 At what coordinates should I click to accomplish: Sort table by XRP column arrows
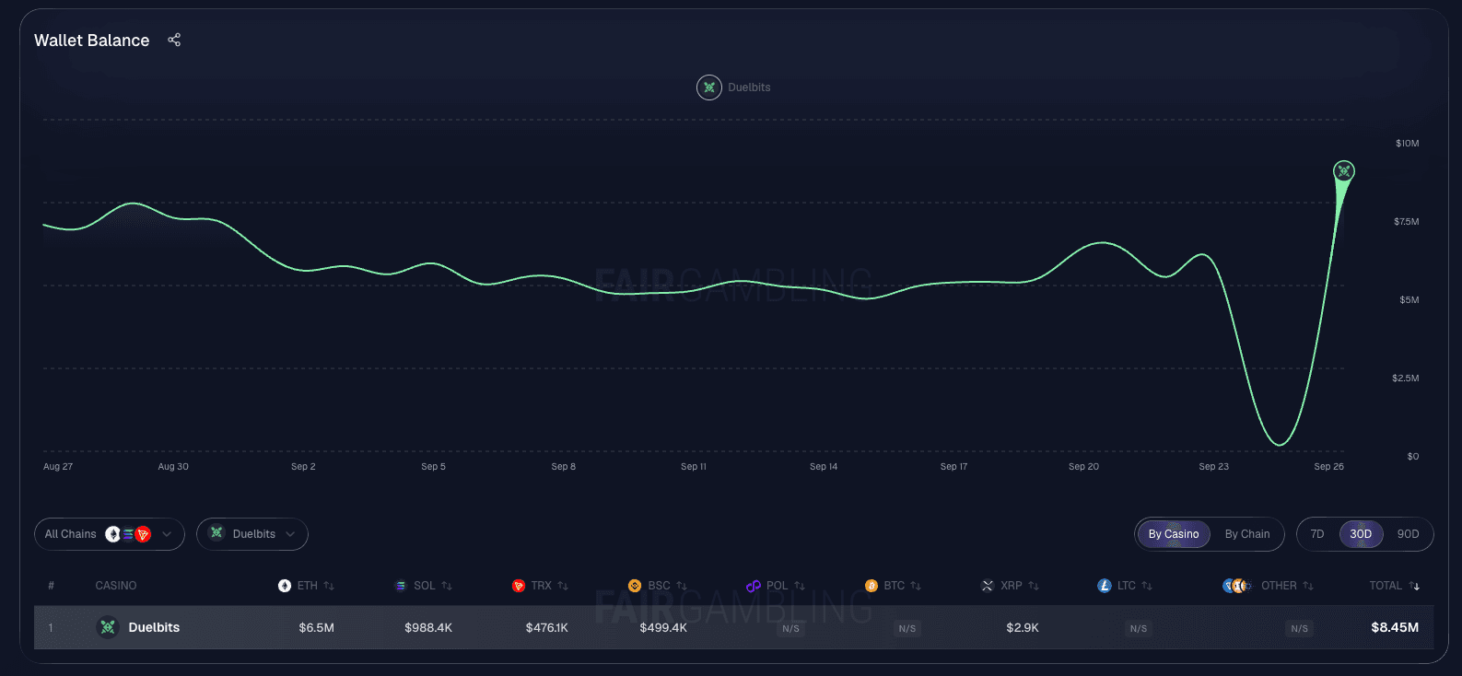(x=1034, y=586)
